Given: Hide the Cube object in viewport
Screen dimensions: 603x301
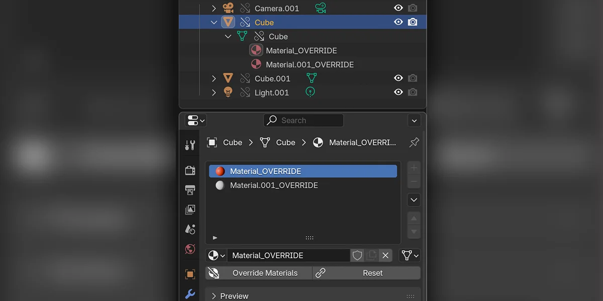Looking at the screenshot, I should click(x=398, y=22).
